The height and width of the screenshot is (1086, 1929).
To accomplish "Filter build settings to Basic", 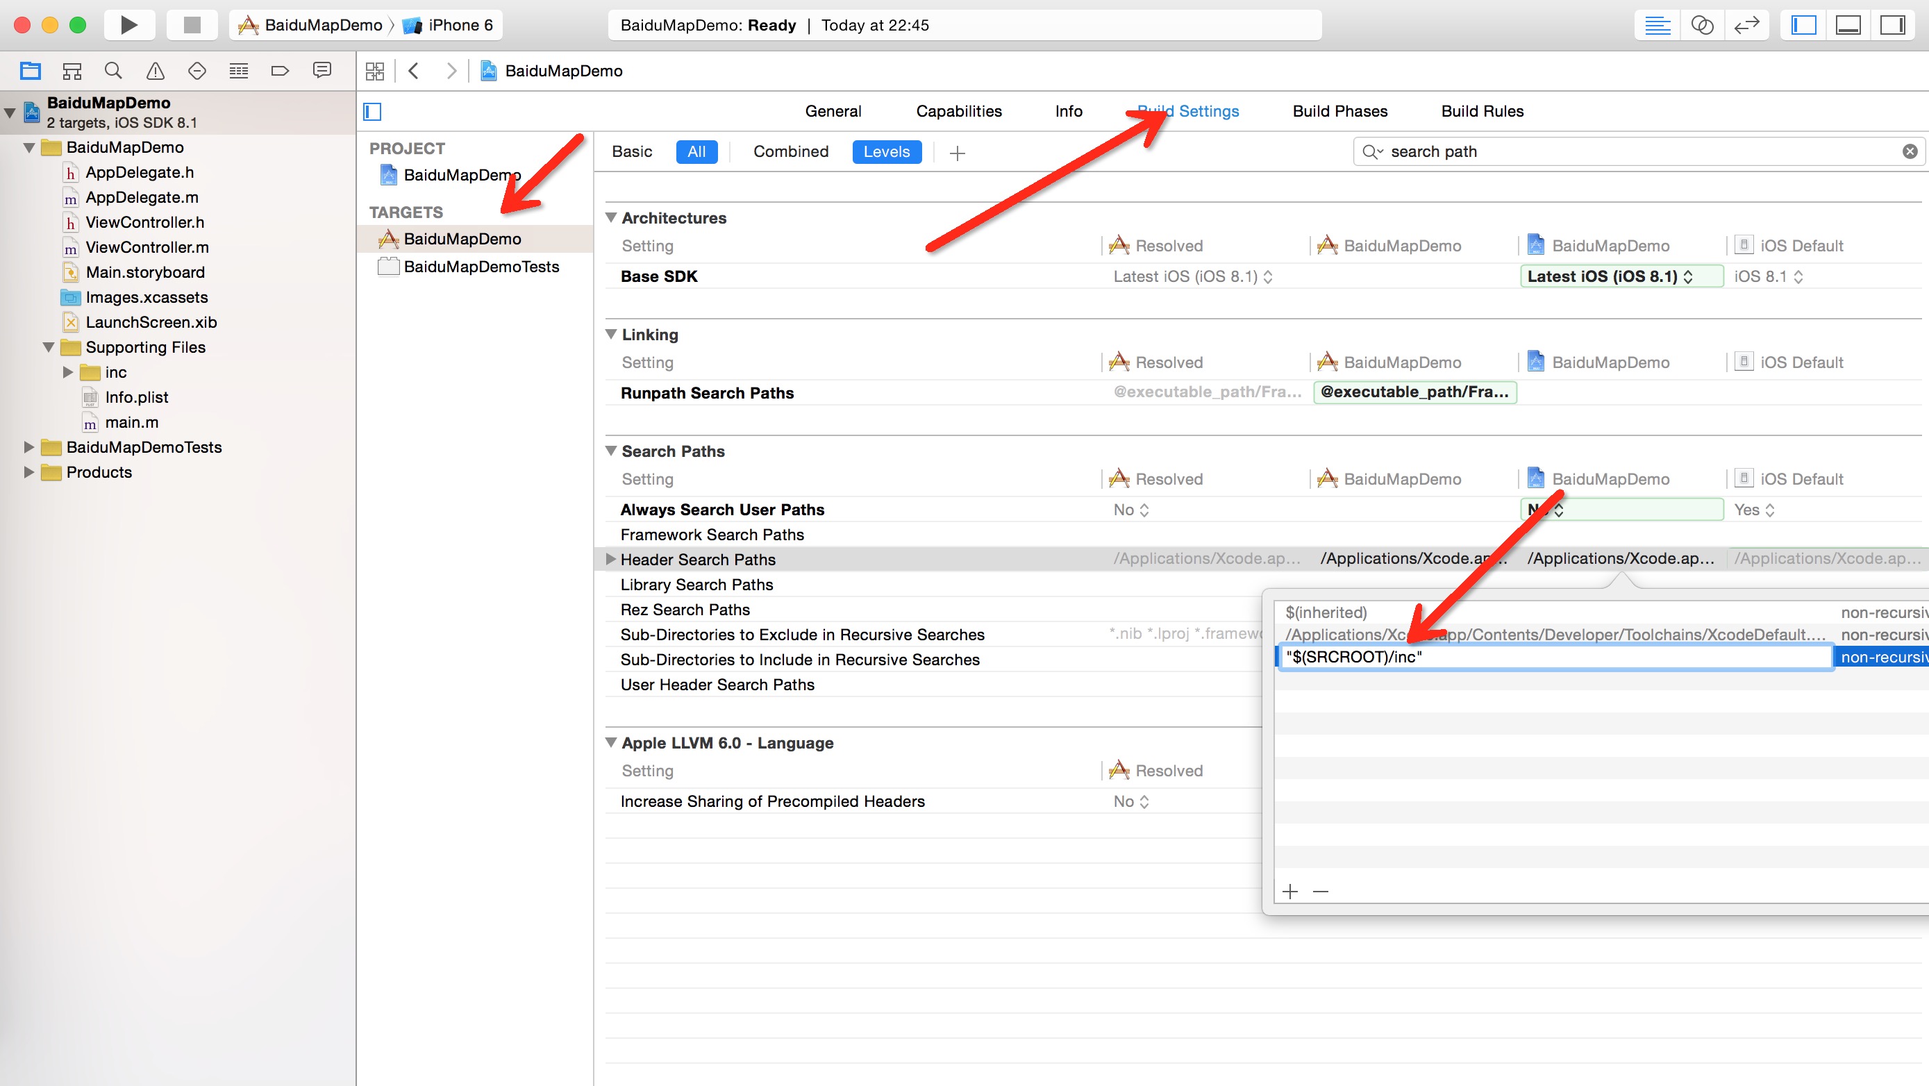I will tap(632, 152).
